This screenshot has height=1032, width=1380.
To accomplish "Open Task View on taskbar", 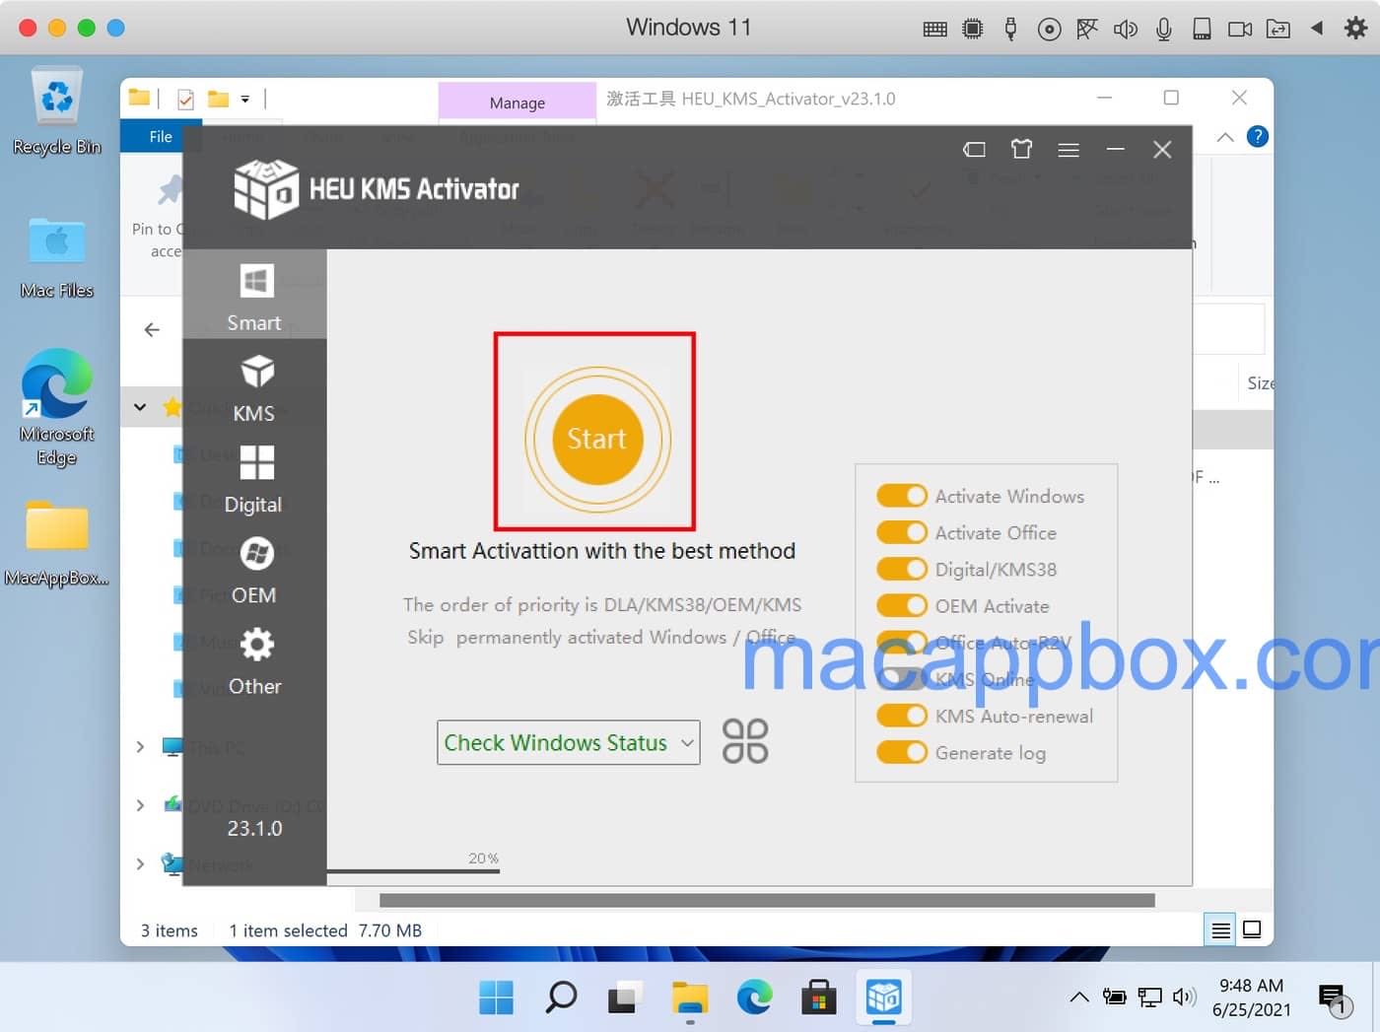I will coord(625,998).
